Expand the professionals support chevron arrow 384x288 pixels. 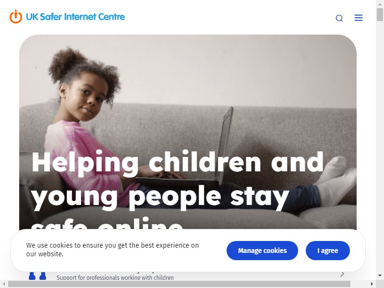tap(342, 274)
